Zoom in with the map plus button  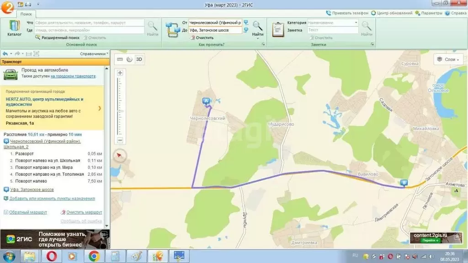pyautogui.click(x=120, y=73)
